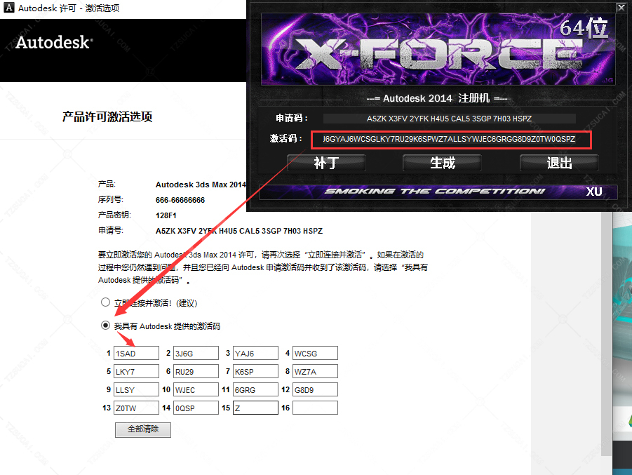Click the '退出' button in X-Force
Image resolution: width=632 pixels, height=475 pixels.
click(559, 163)
